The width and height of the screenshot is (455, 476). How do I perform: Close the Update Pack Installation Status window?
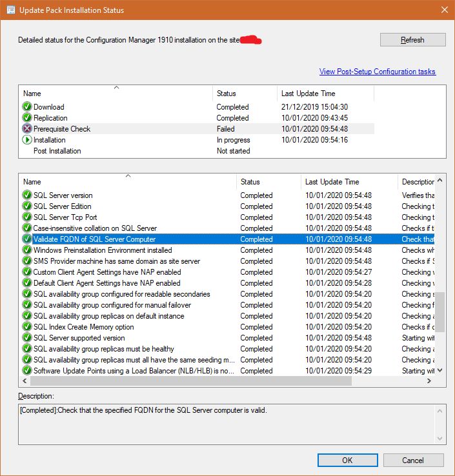point(445,10)
